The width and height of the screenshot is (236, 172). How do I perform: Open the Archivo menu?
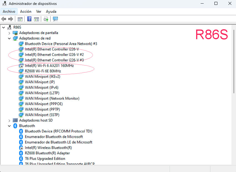click(9, 12)
